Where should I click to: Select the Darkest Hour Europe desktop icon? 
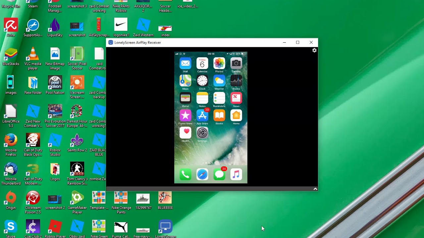pyautogui.click(x=77, y=116)
